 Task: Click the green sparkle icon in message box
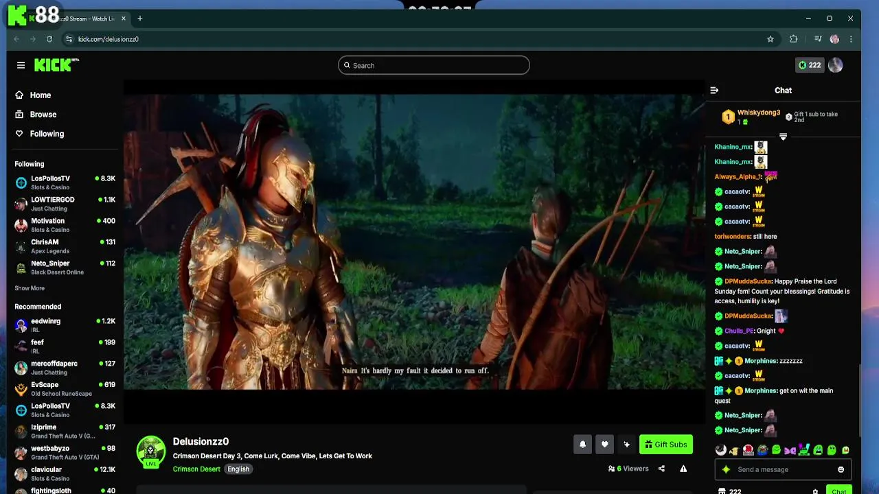[x=726, y=469]
